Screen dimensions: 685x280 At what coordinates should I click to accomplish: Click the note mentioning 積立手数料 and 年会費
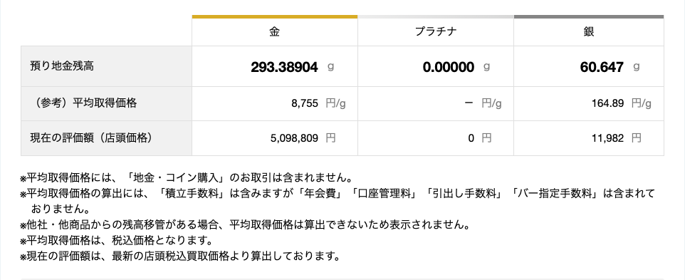tap(338, 201)
